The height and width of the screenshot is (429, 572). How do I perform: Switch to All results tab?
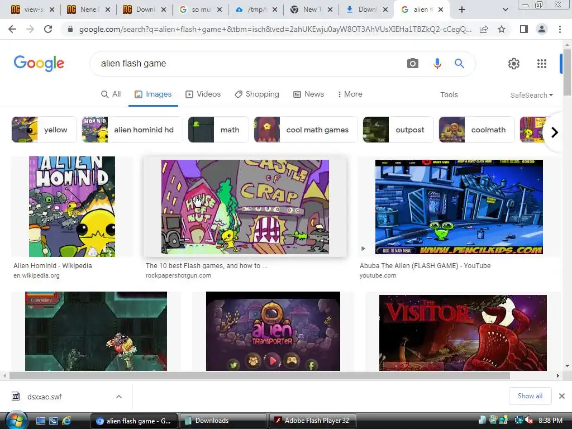tap(111, 94)
